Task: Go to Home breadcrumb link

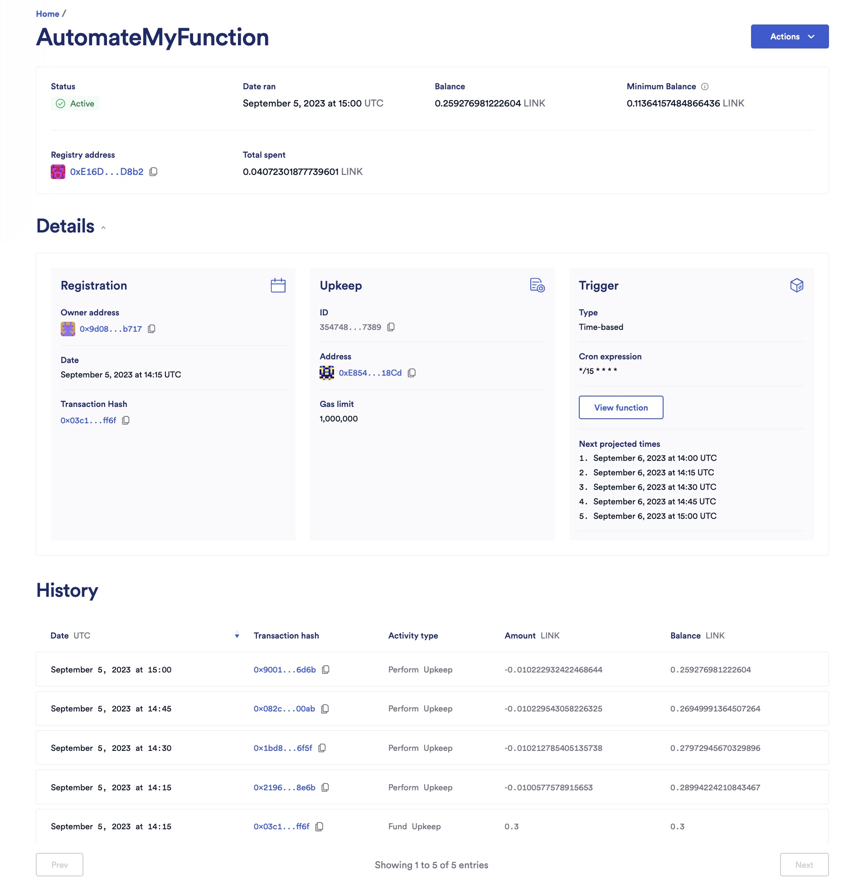Action: click(47, 14)
